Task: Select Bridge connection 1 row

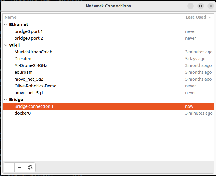Action: click(x=34, y=106)
